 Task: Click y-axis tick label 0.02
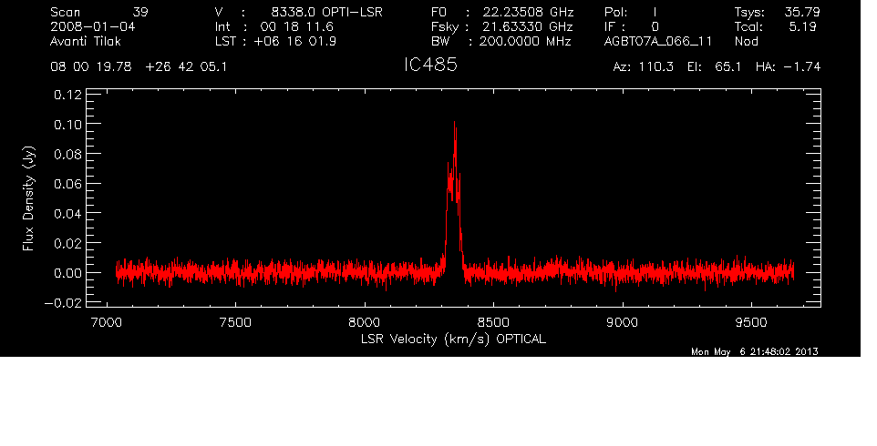67,243
